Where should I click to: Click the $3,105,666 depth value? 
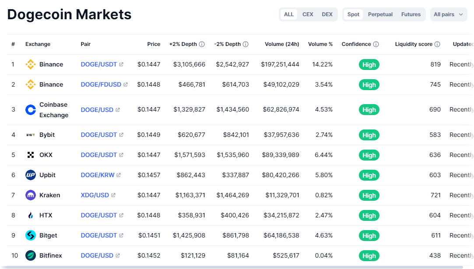pyautogui.click(x=189, y=64)
